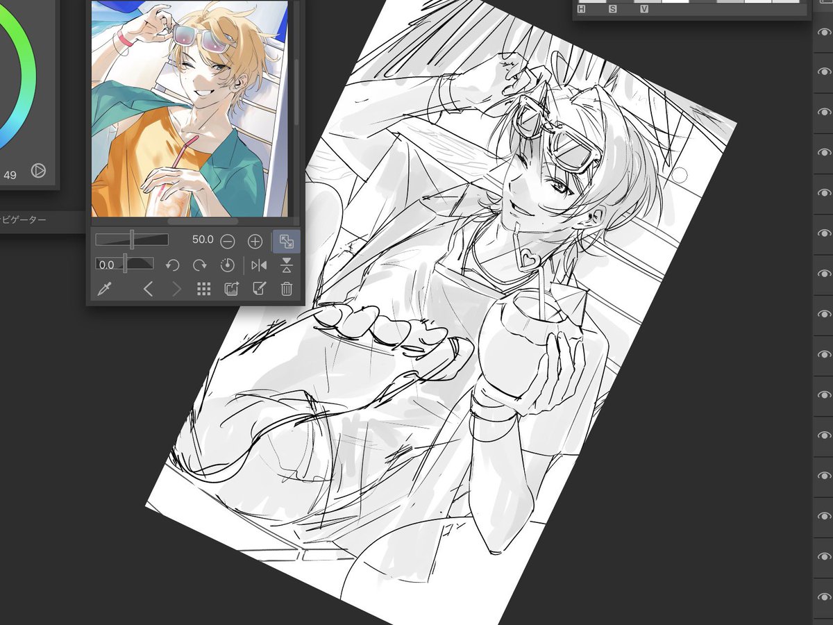Click the Sub View reference illustration

click(x=190, y=108)
